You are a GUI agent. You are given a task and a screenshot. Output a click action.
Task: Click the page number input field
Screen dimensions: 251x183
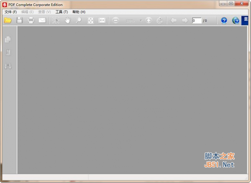point(197,21)
